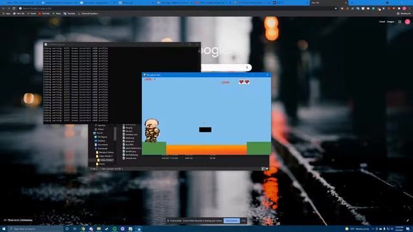413x232 pixels.
Task: Open the New Tab bookmark
Action: coord(19,14)
